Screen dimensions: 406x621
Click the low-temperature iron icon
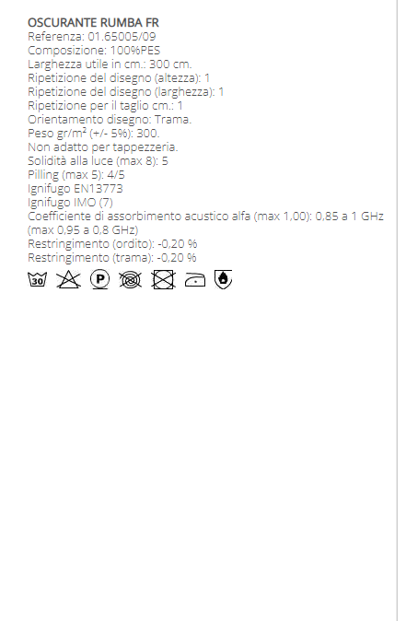195,279
